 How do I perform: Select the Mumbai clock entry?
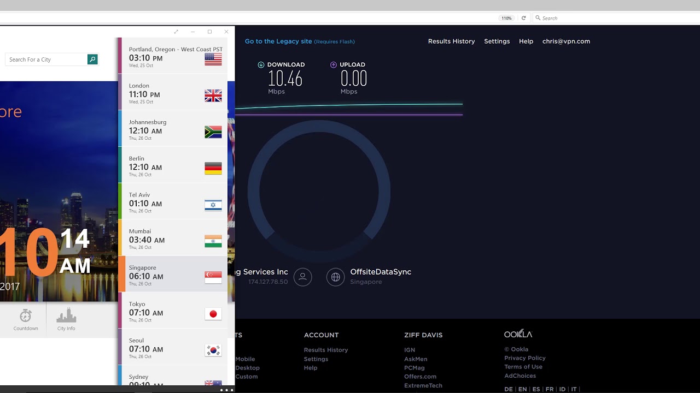173,238
